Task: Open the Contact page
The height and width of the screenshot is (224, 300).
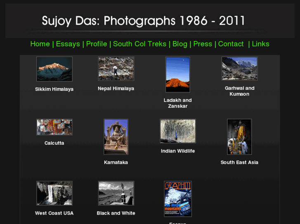Action: (x=231, y=44)
